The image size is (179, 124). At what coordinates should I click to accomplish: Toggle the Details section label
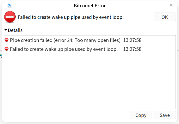[x=15, y=30]
